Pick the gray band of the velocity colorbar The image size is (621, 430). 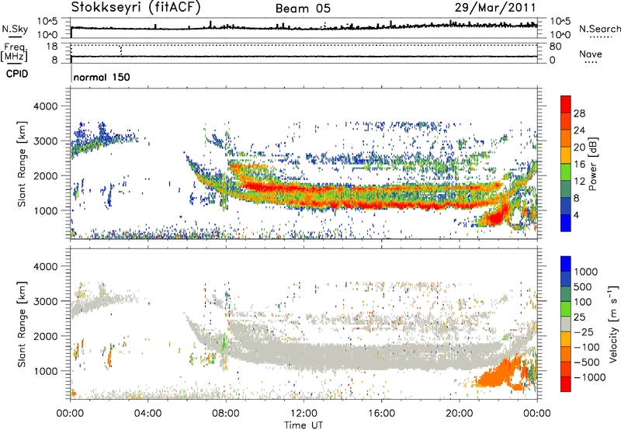pos(566,324)
